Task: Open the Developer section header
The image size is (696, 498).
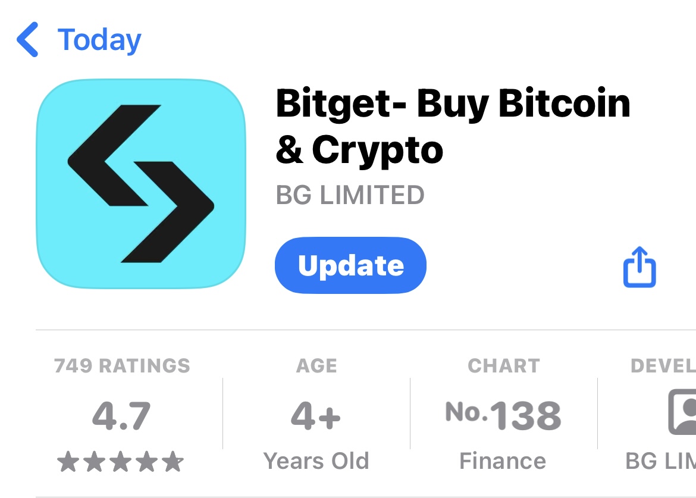Action: (x=663, y=366)
